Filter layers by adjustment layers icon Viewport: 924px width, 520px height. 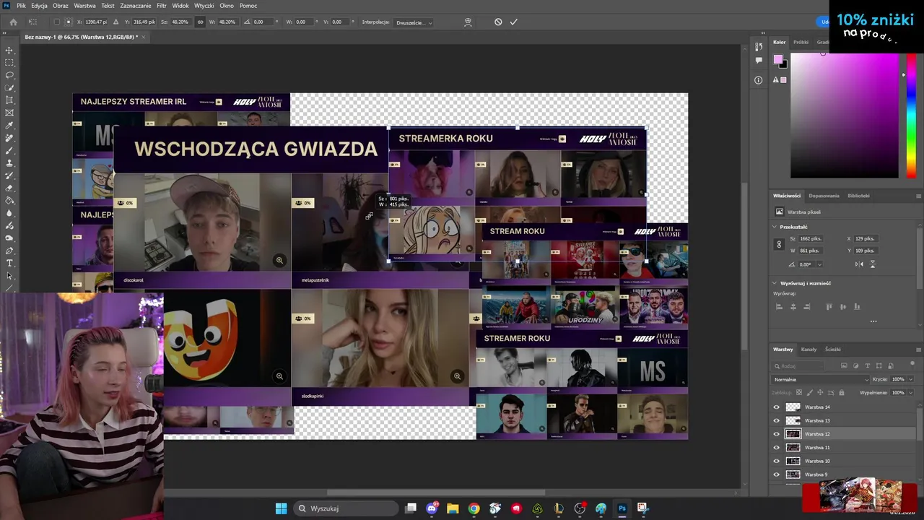[856, 365]
